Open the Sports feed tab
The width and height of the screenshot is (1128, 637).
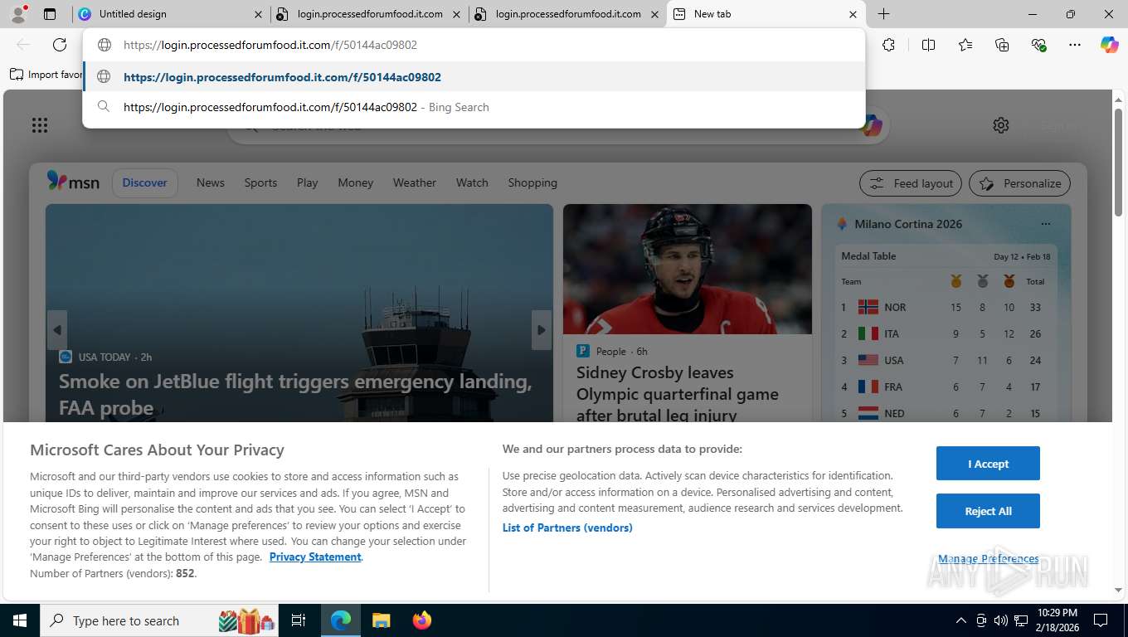tap(260, 182)
